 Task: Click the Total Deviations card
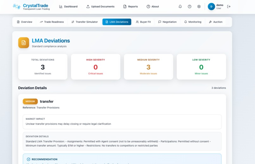(43, 67)
